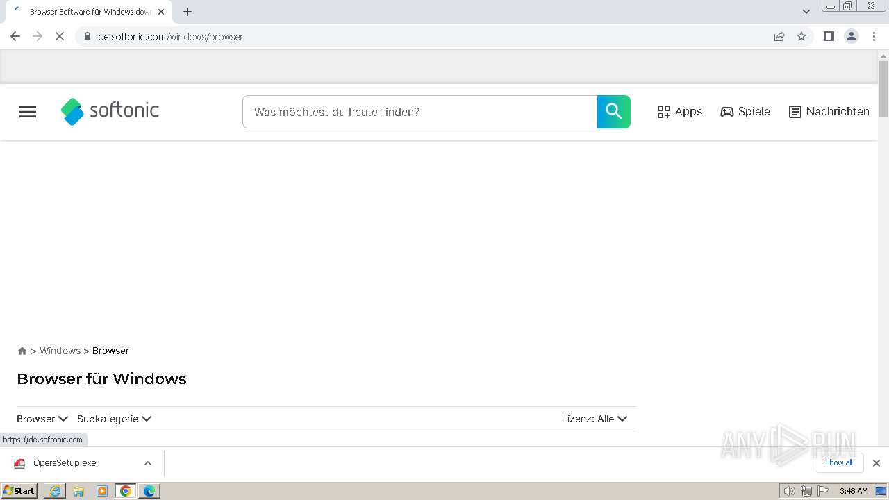Launch Internet Explorer from taskbar

point(56,491)
